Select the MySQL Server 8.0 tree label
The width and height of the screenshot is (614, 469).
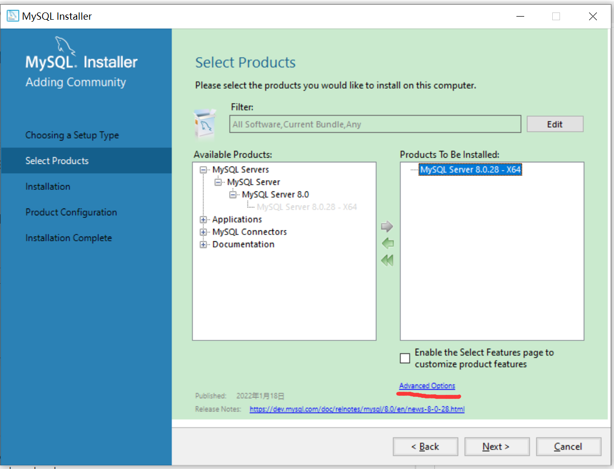275,195
